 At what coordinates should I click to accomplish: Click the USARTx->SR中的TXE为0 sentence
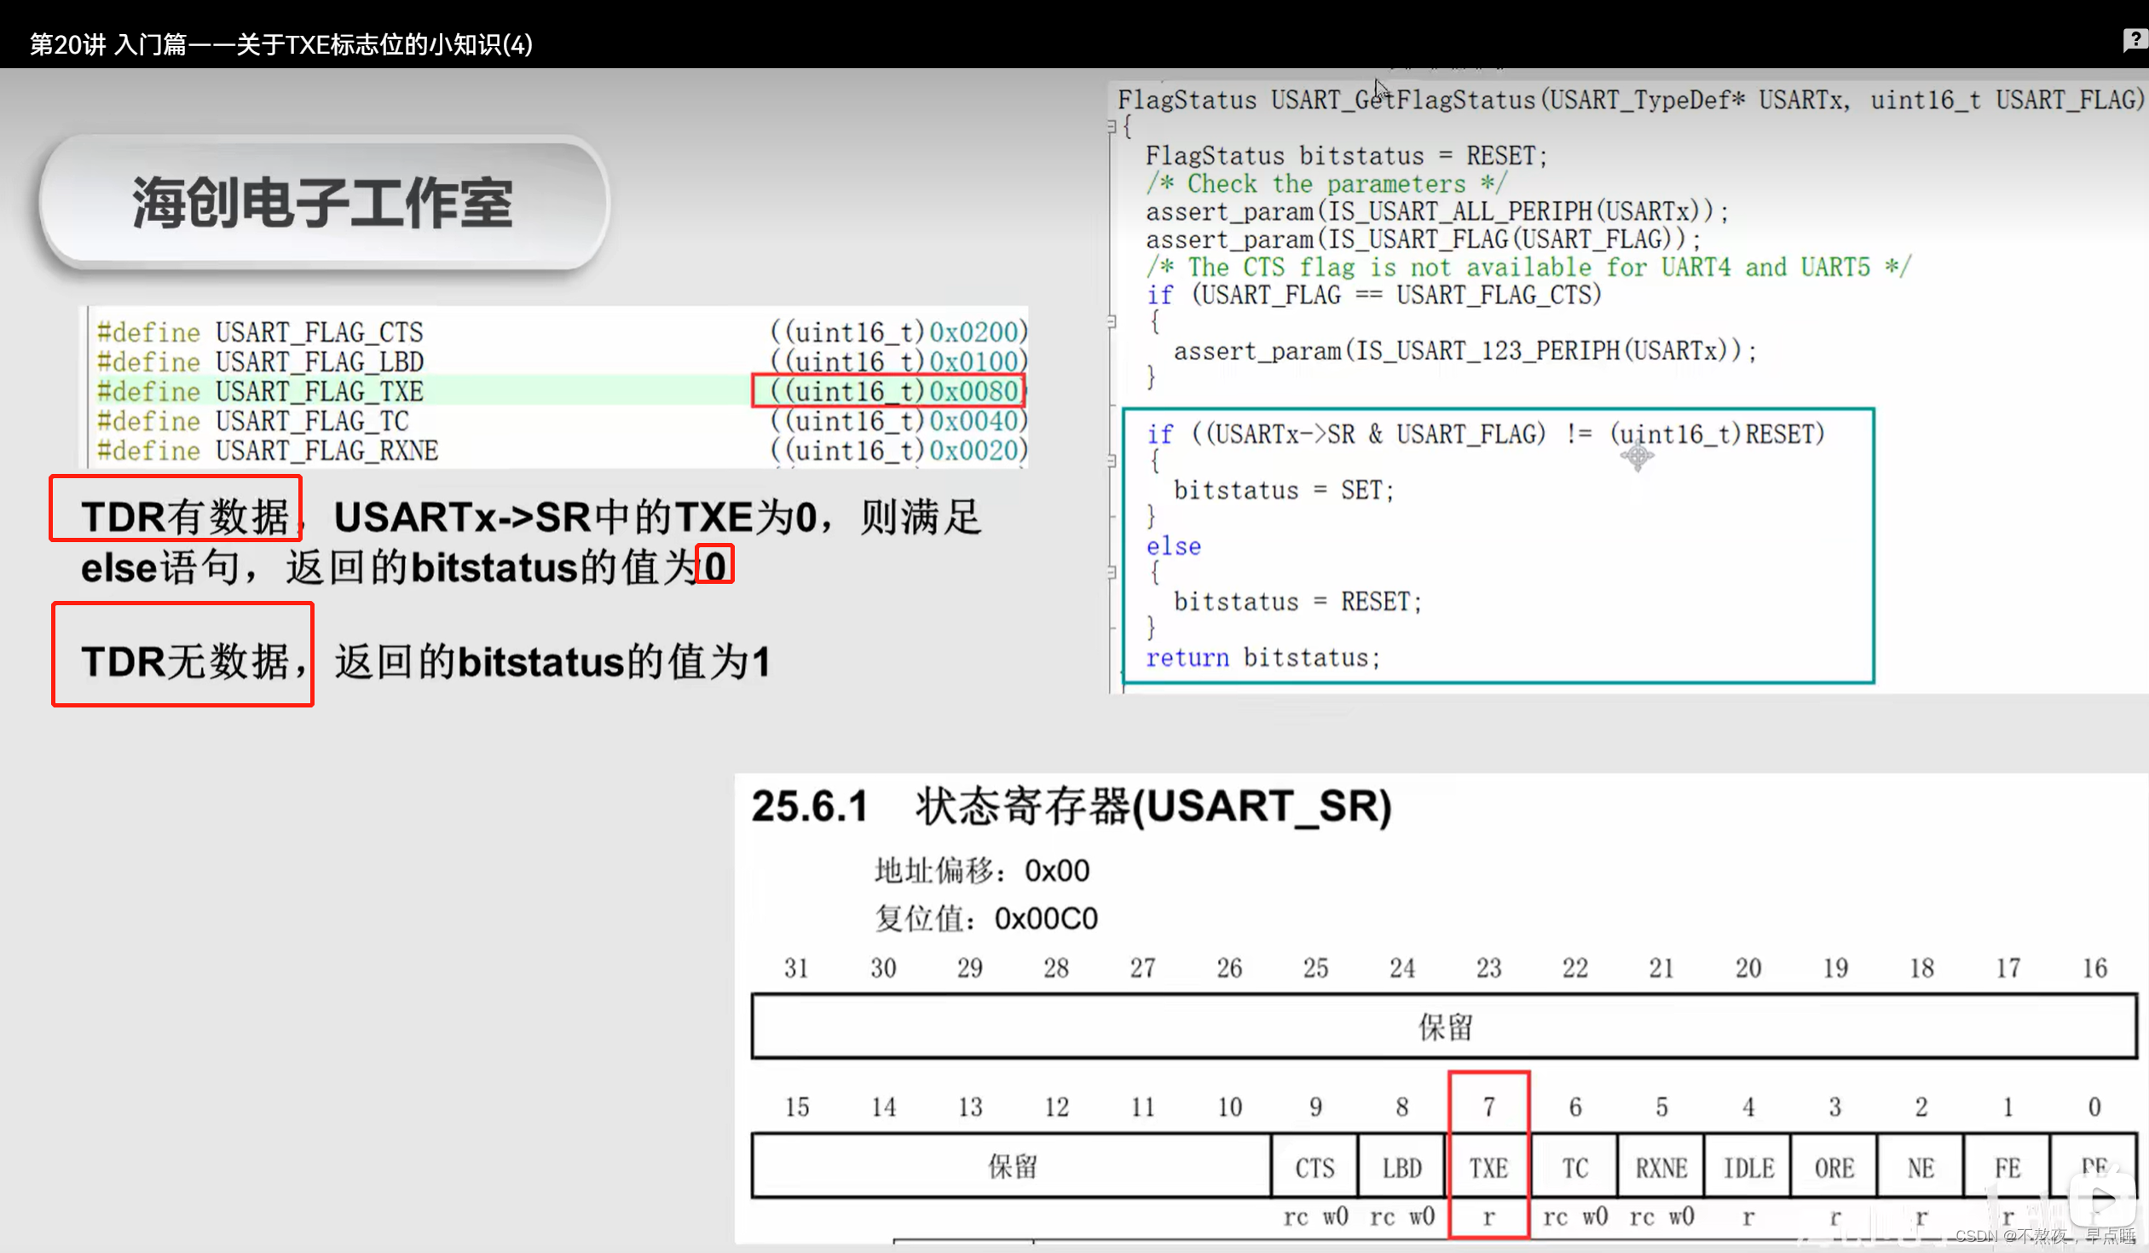click(575, 517)
